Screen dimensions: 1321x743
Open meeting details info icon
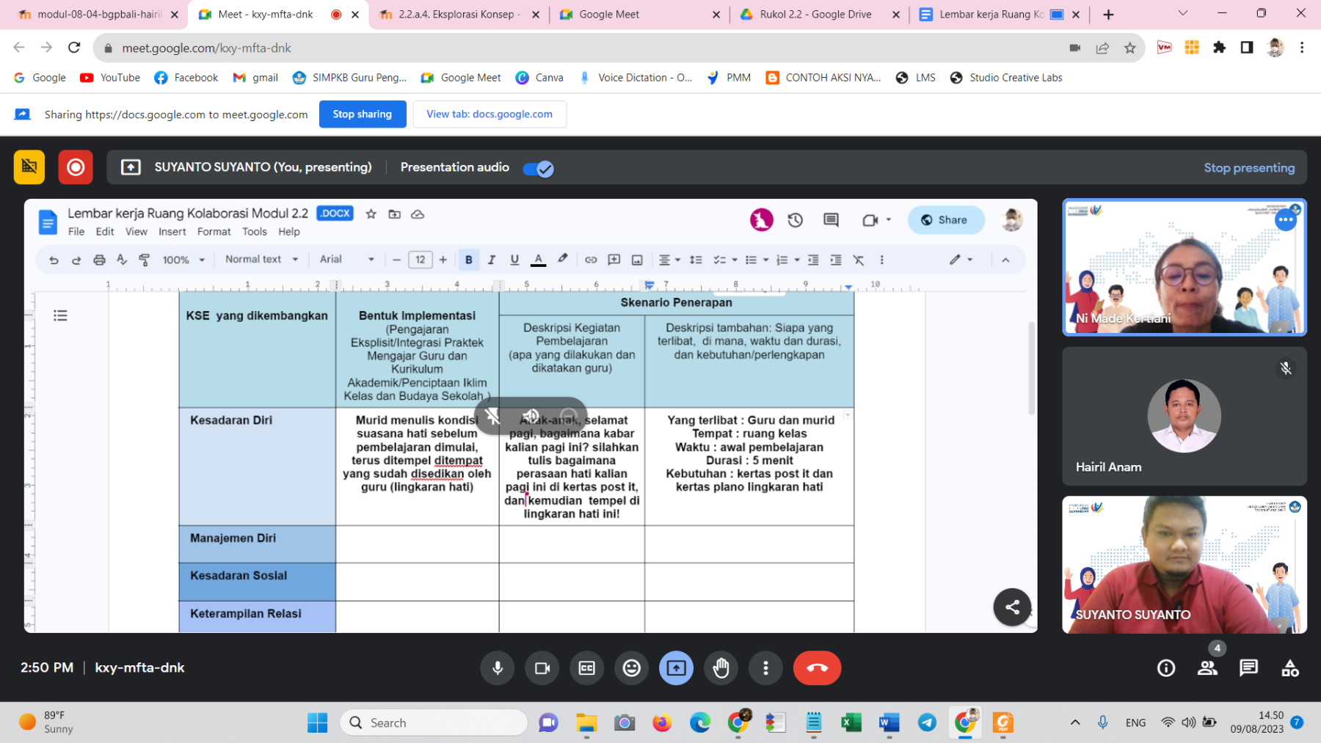coord(1165,668)
